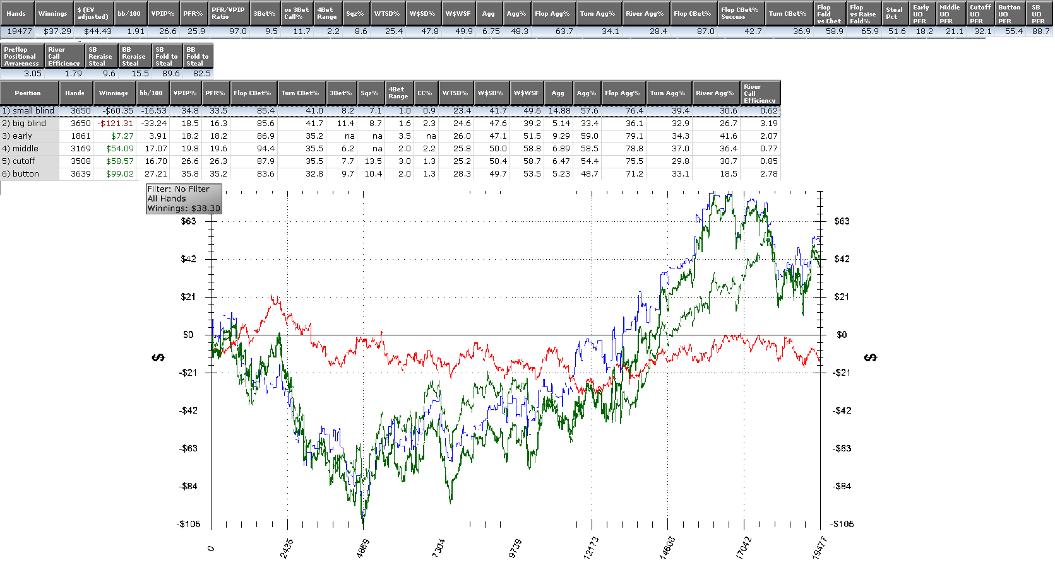Click the PFR/VPIP Ratio column header
This screenshot has width=1055, height=563.
point(229,13)
